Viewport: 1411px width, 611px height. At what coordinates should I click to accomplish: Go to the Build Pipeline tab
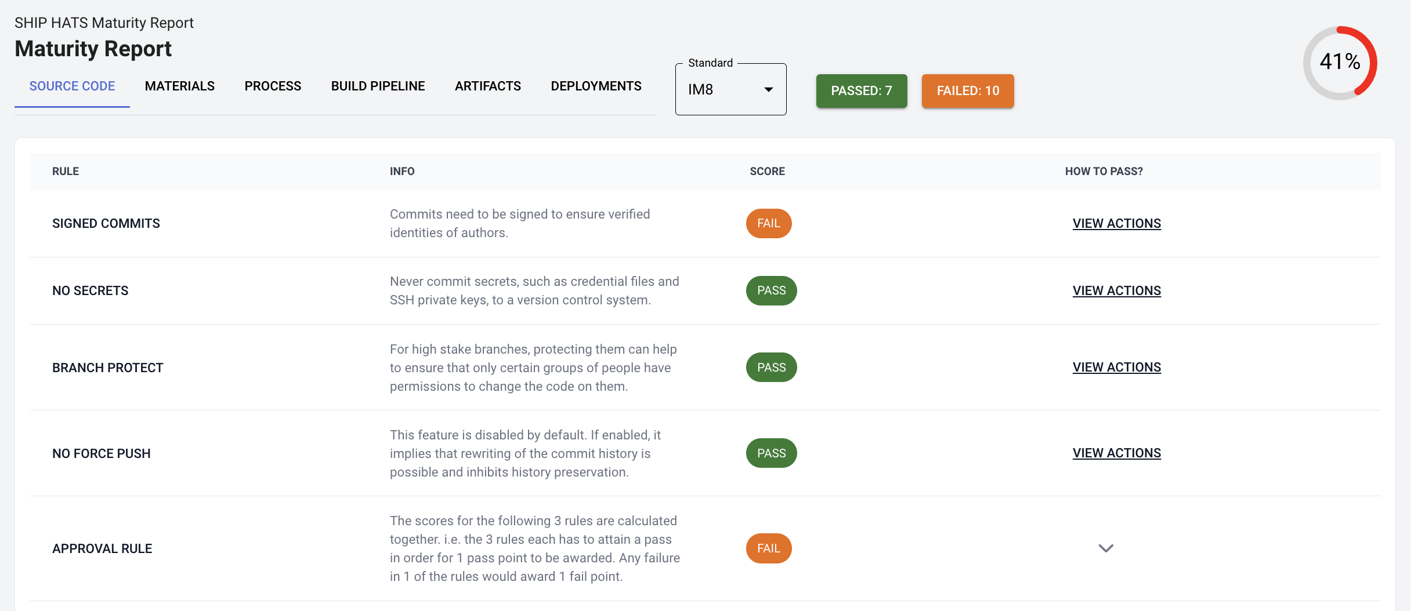pos(378,86)
